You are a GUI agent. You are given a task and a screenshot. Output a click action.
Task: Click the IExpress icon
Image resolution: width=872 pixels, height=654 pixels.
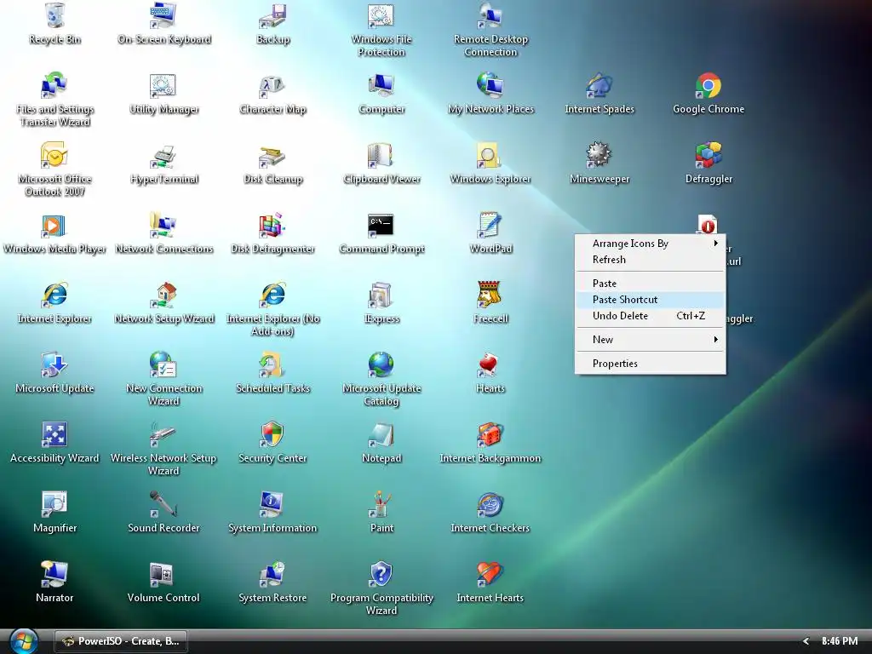[x=381, y=295]
